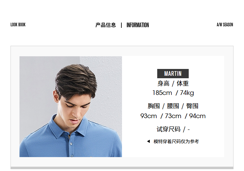
Task: Click the model photo in blue polo
Action: pyautogui.click(x=71, y=106)
